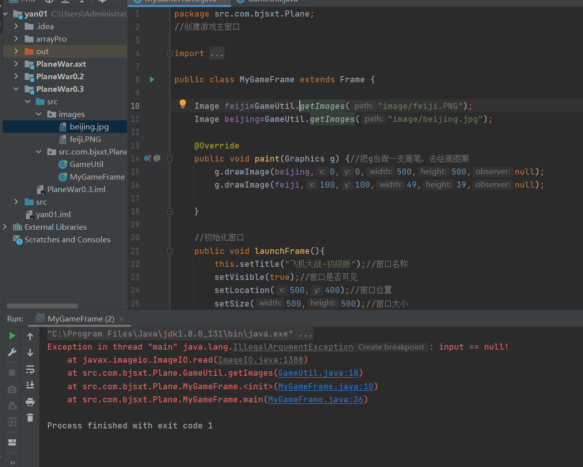583x467 pixels.
Task: Expand the PlaneWar.sxt module
Action: click(16, 64)
